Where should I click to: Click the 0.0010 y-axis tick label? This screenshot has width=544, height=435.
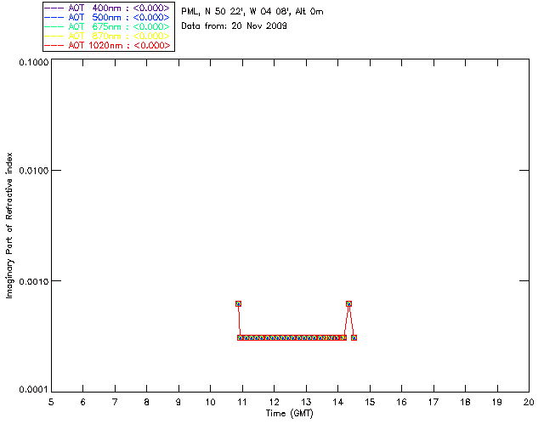(x=34, y=281)
